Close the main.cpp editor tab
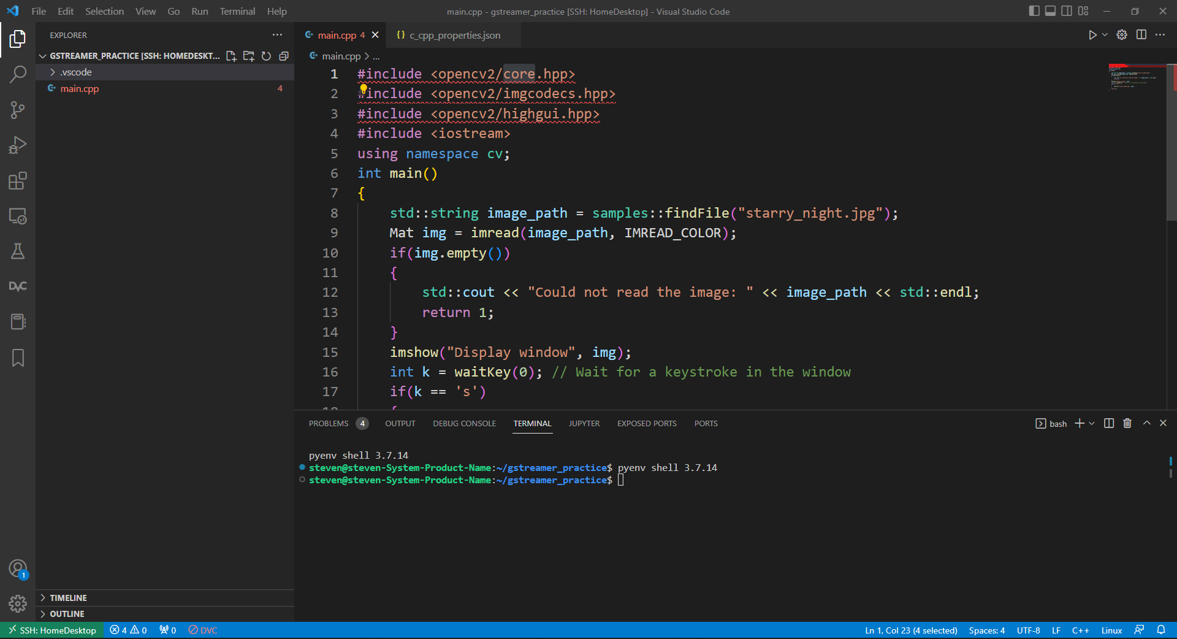 click(375, 35)
